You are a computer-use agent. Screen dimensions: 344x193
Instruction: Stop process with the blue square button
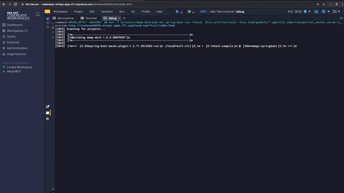(305, 12)
